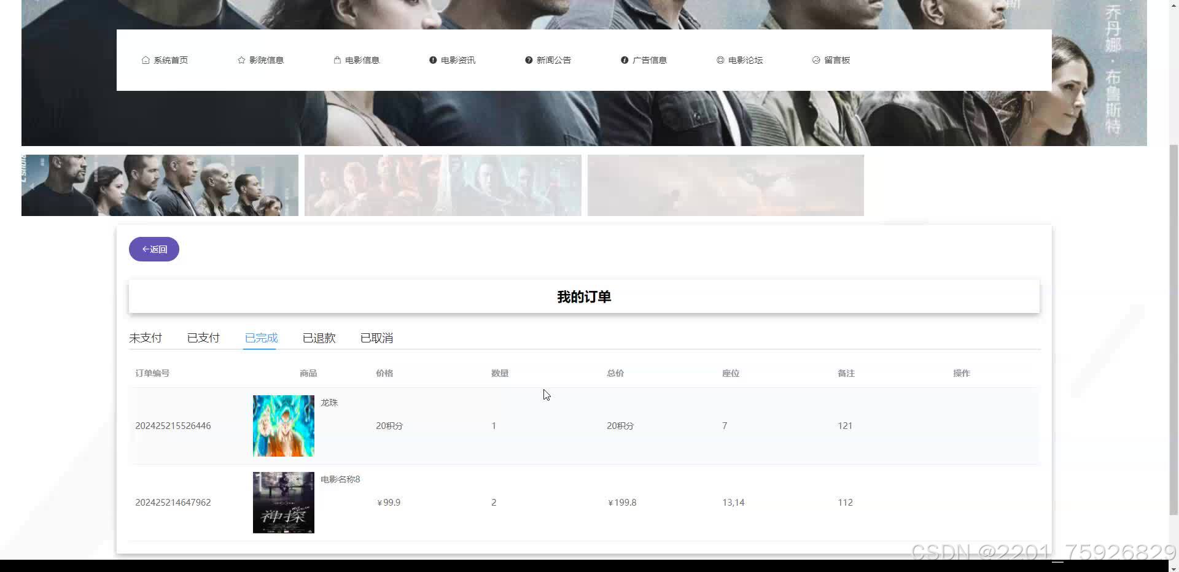Viewport: 1179px width, 572px height.
Task: Click the remark value 121
Action: pos(845,426)
